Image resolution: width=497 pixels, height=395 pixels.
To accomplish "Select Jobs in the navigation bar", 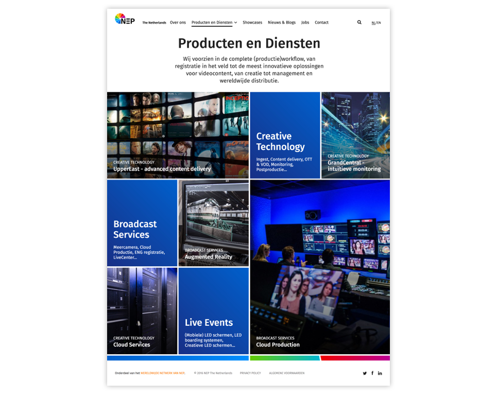I will [x=305, y=23].
